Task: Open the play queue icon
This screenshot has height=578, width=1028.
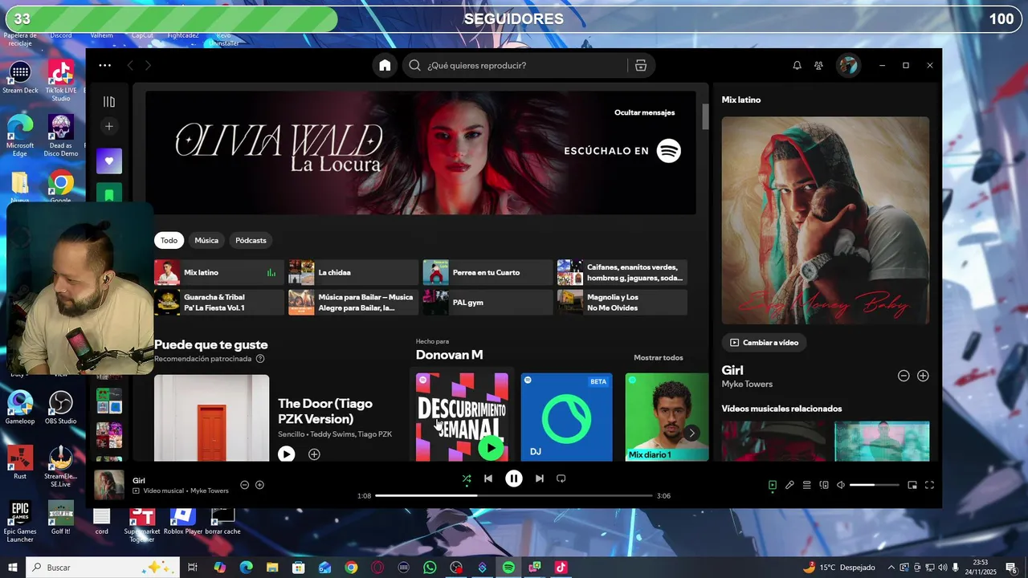Action: coord(807,485)
